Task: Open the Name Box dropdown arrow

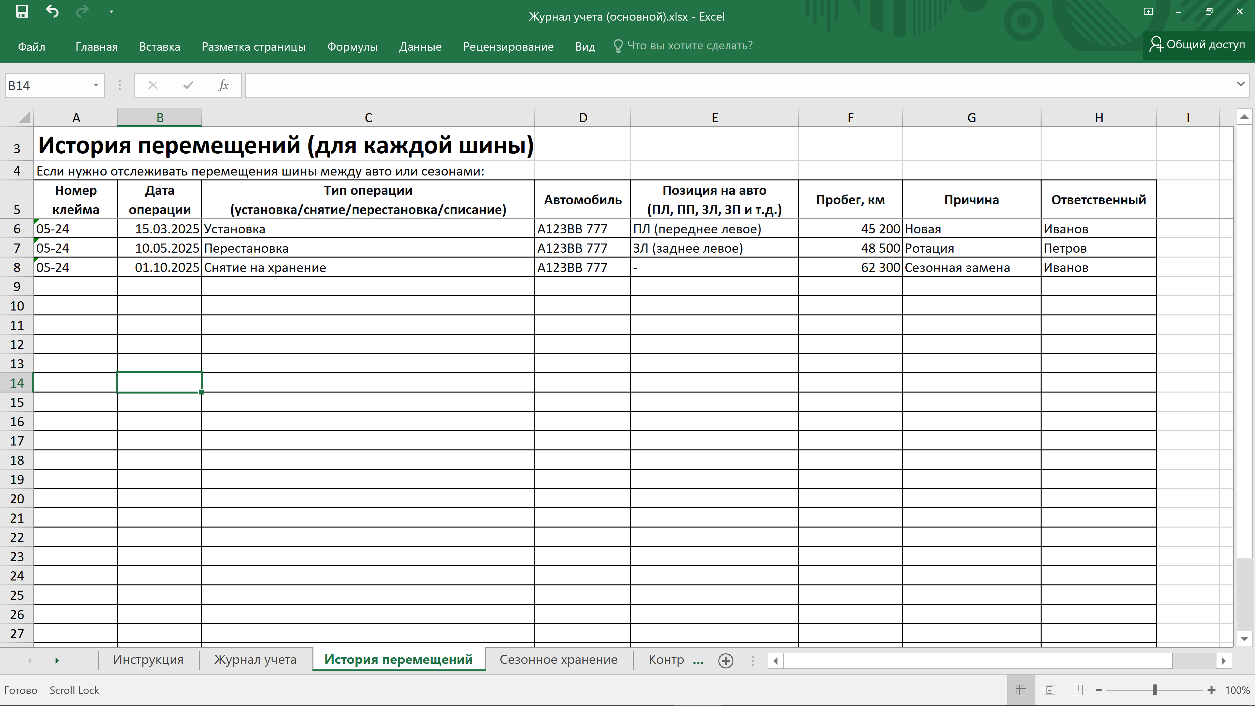Action: [95, 86]
